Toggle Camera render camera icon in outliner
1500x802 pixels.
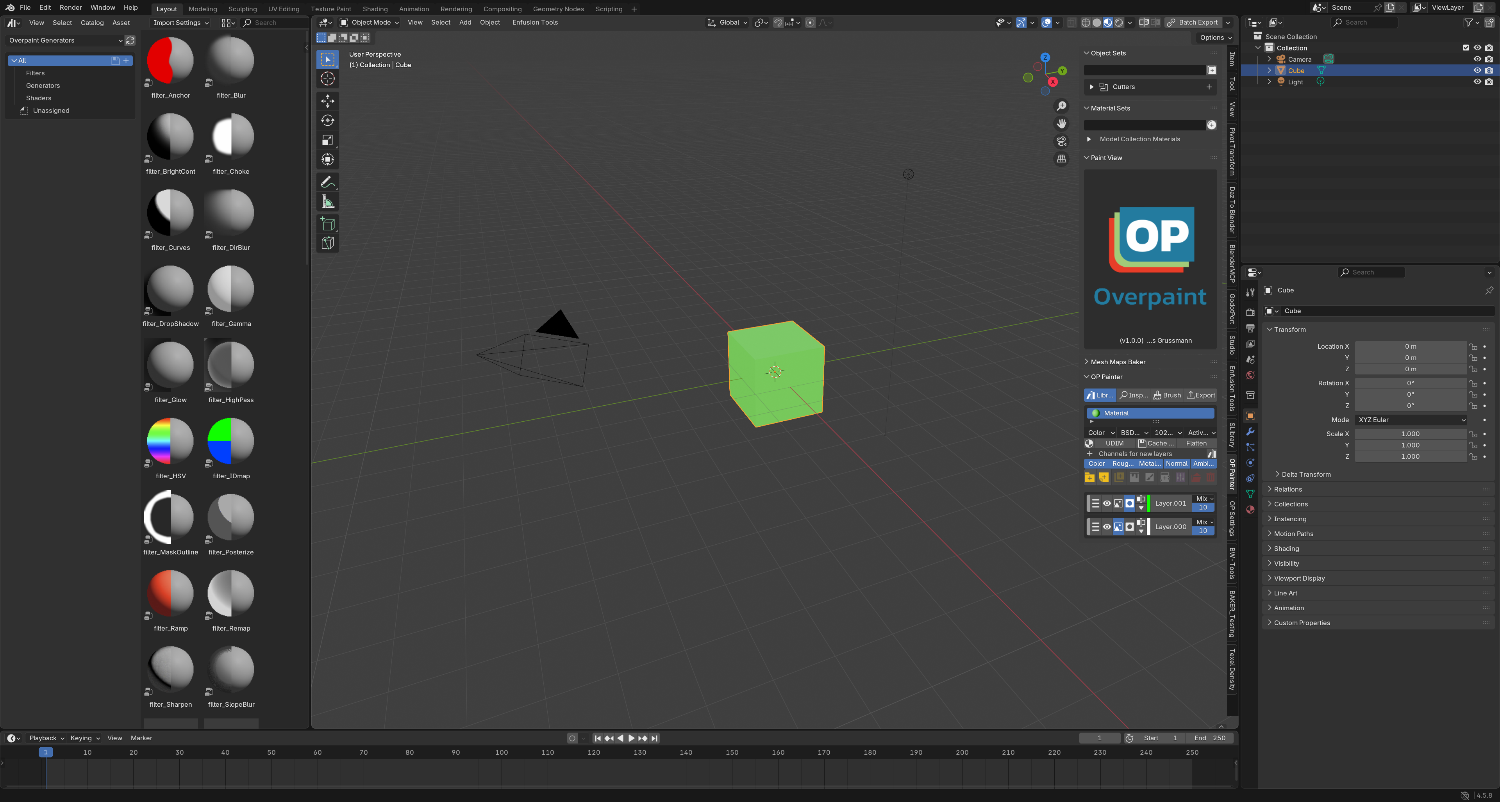1489,59
